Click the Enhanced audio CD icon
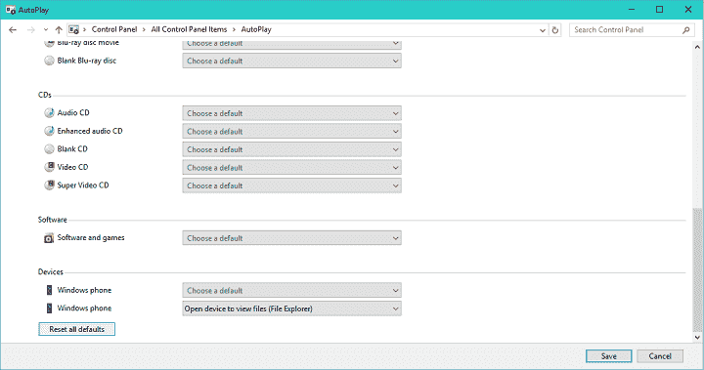This screenshot has width=704, height=370. [49, 131]
